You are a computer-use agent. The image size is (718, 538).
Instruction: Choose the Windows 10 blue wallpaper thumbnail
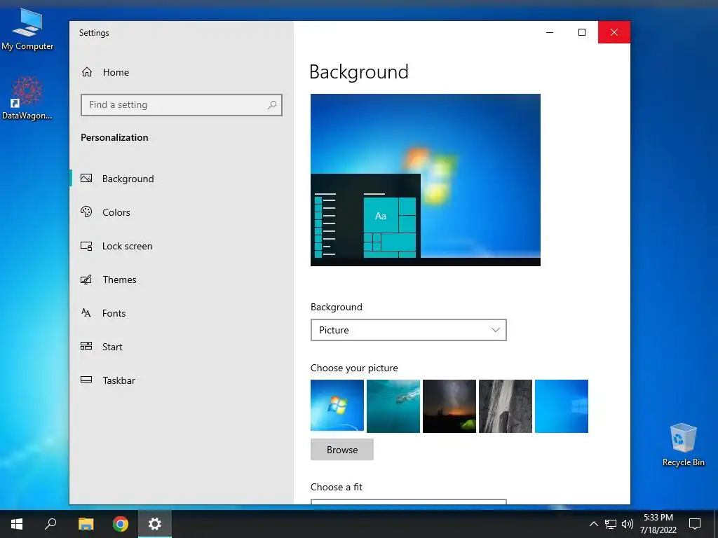pos(562,406)
